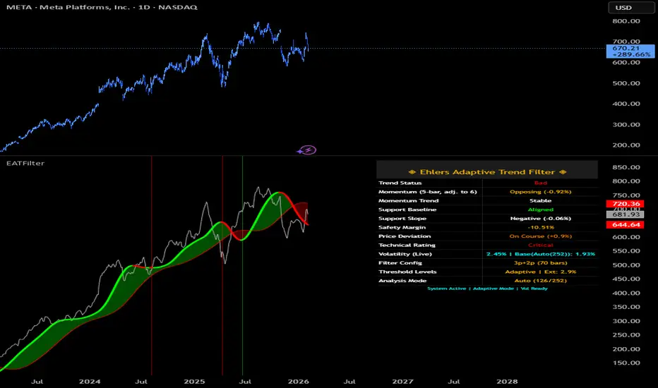This screenshot has height=388, width=658.
Task: Click the 800.00 level on the main price scale
Action: [625, 21]
